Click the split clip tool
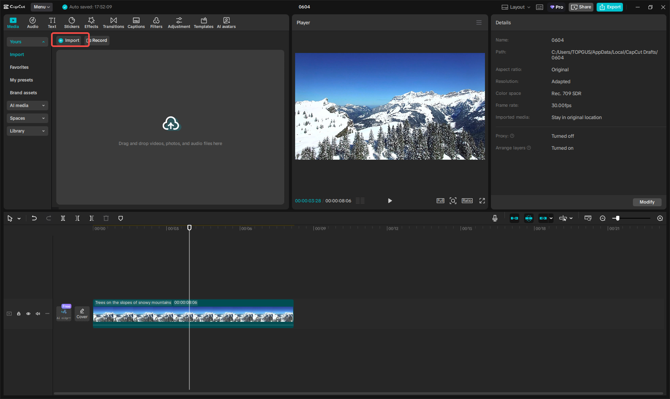Image resolution: width=670 pixels, height=399 pixels. [63, 218]
